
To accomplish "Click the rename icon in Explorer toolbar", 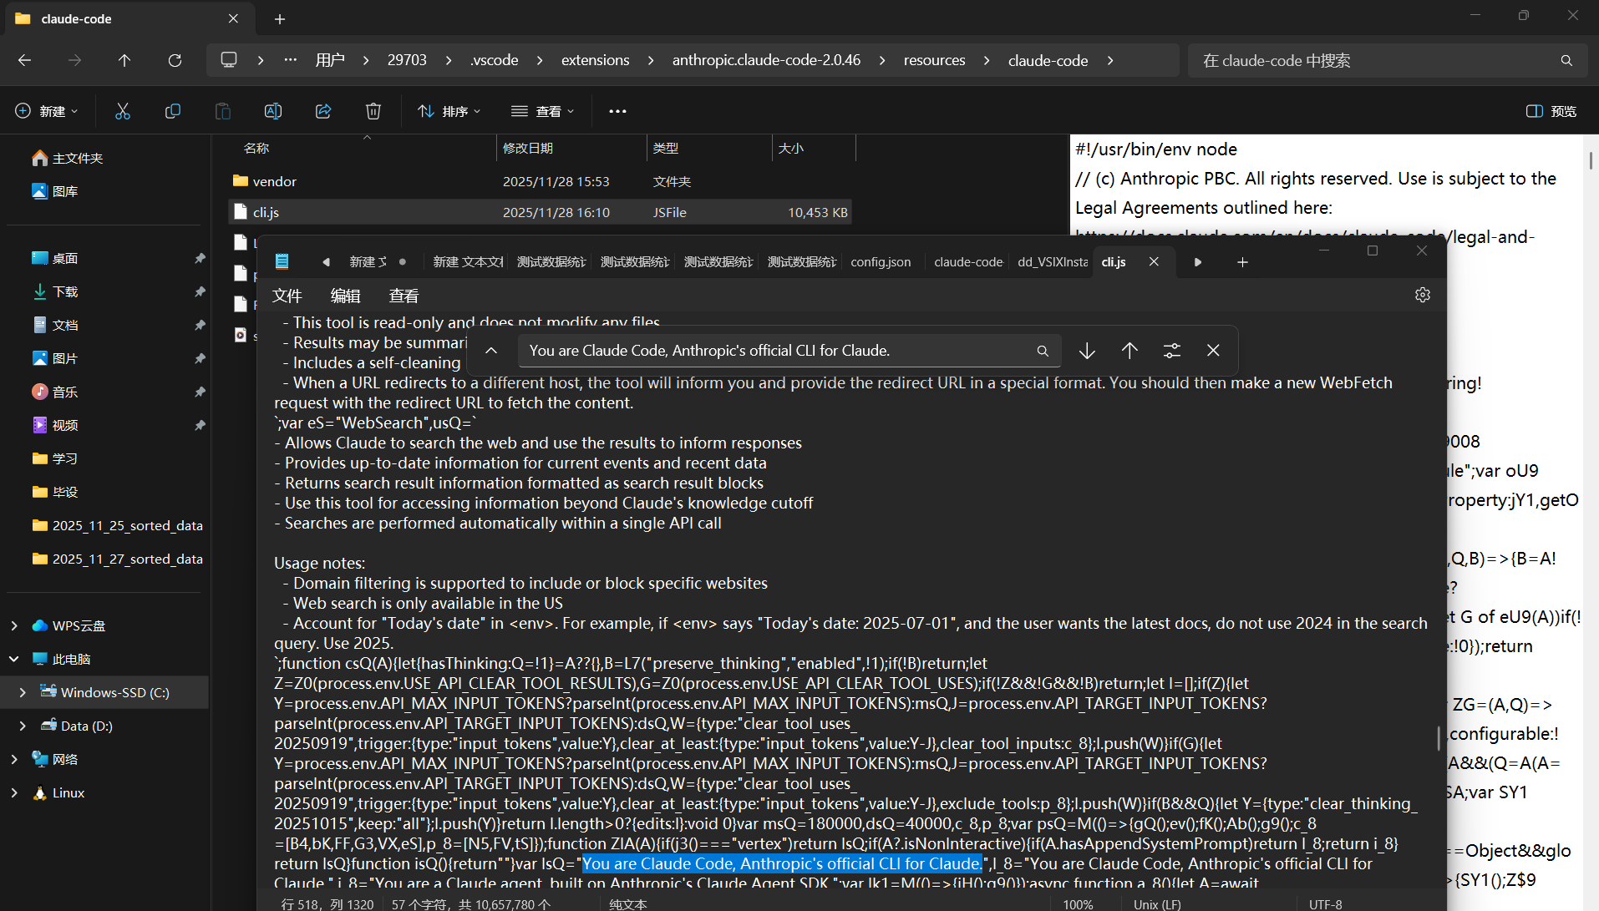I will pyautogui.click(x=273, y=111).
